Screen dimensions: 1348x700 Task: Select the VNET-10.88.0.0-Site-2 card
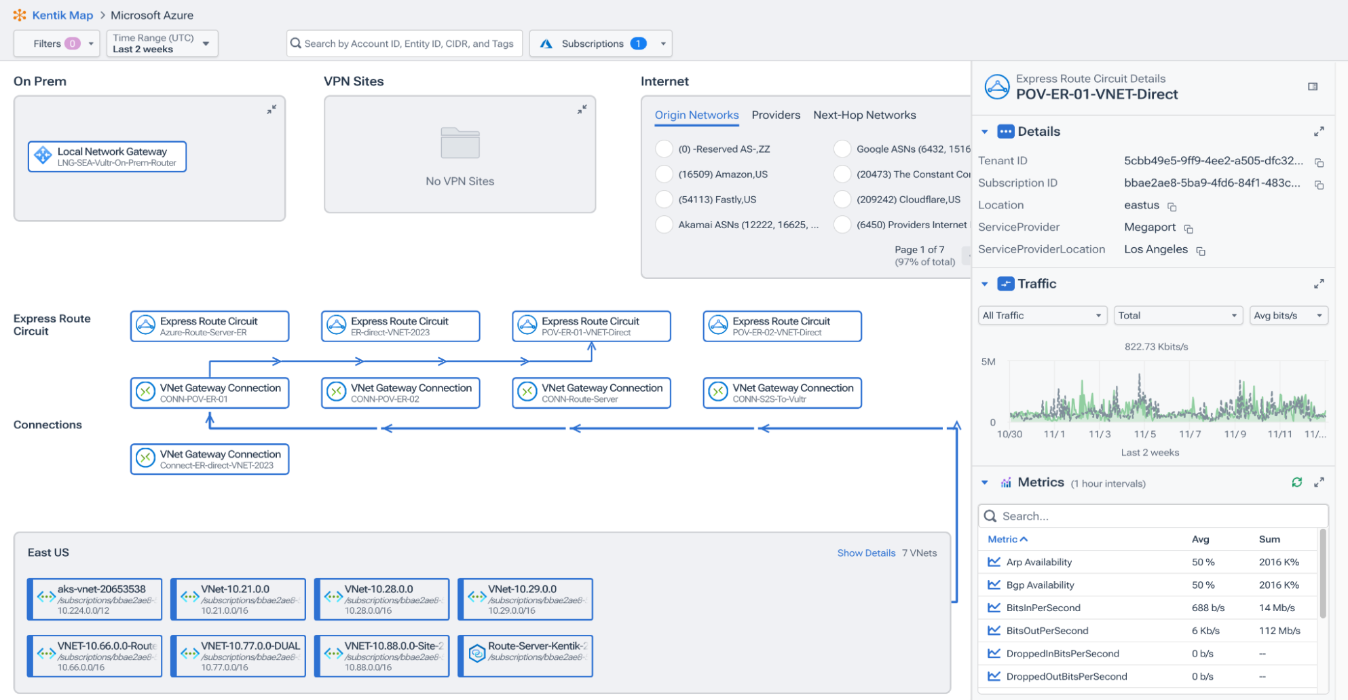pyautogui.click(x=381, y=656)
